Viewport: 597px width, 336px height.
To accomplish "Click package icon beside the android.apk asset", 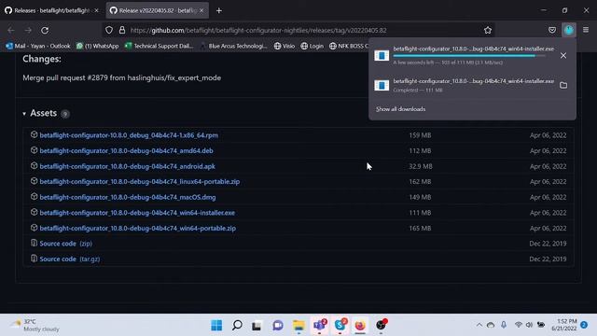I will pyautogui.click(x=34, y=166).
